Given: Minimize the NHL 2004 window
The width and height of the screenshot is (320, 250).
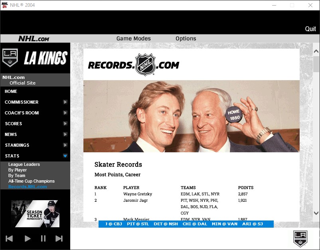Looking at the screenshot, I should click(274, 5).
